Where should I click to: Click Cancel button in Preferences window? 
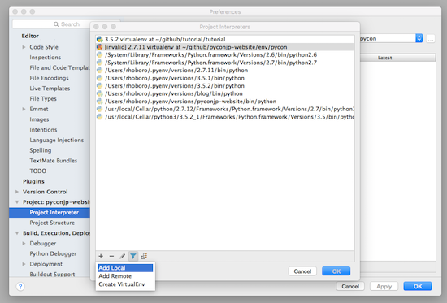[350, 286]
